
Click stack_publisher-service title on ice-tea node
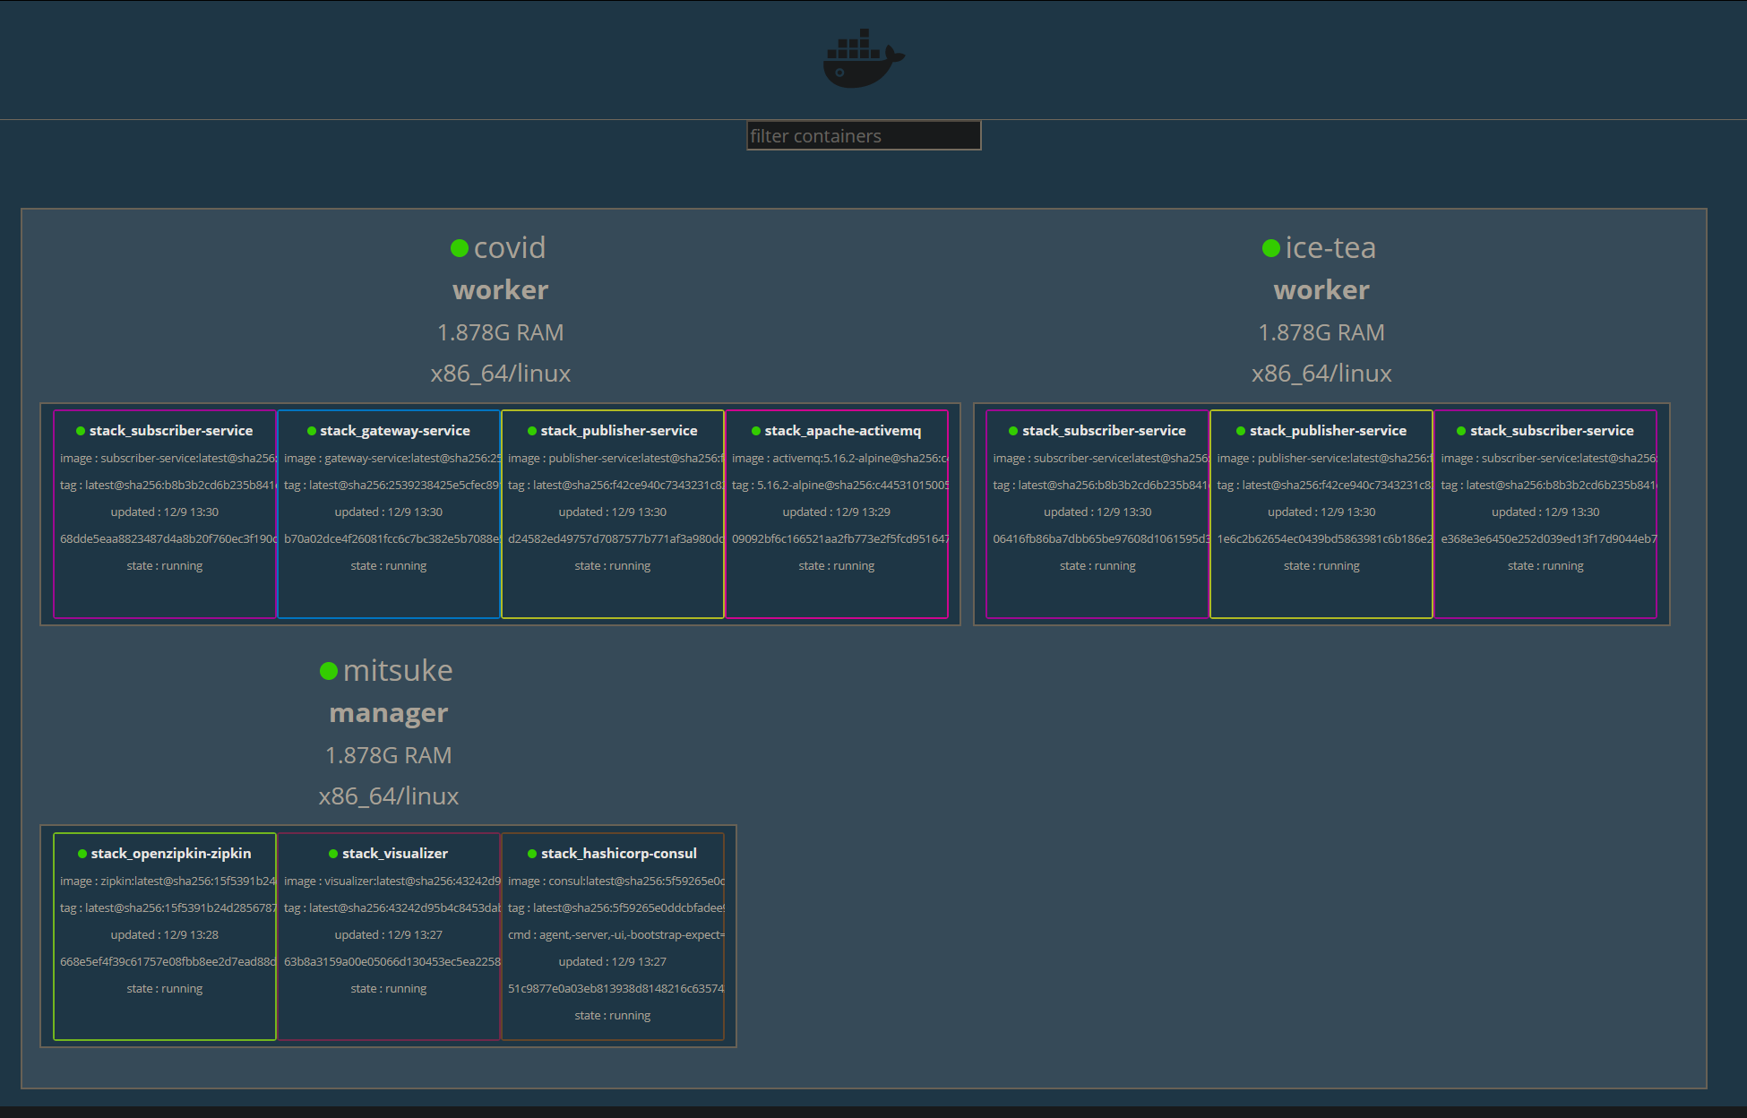(1328, 431)
